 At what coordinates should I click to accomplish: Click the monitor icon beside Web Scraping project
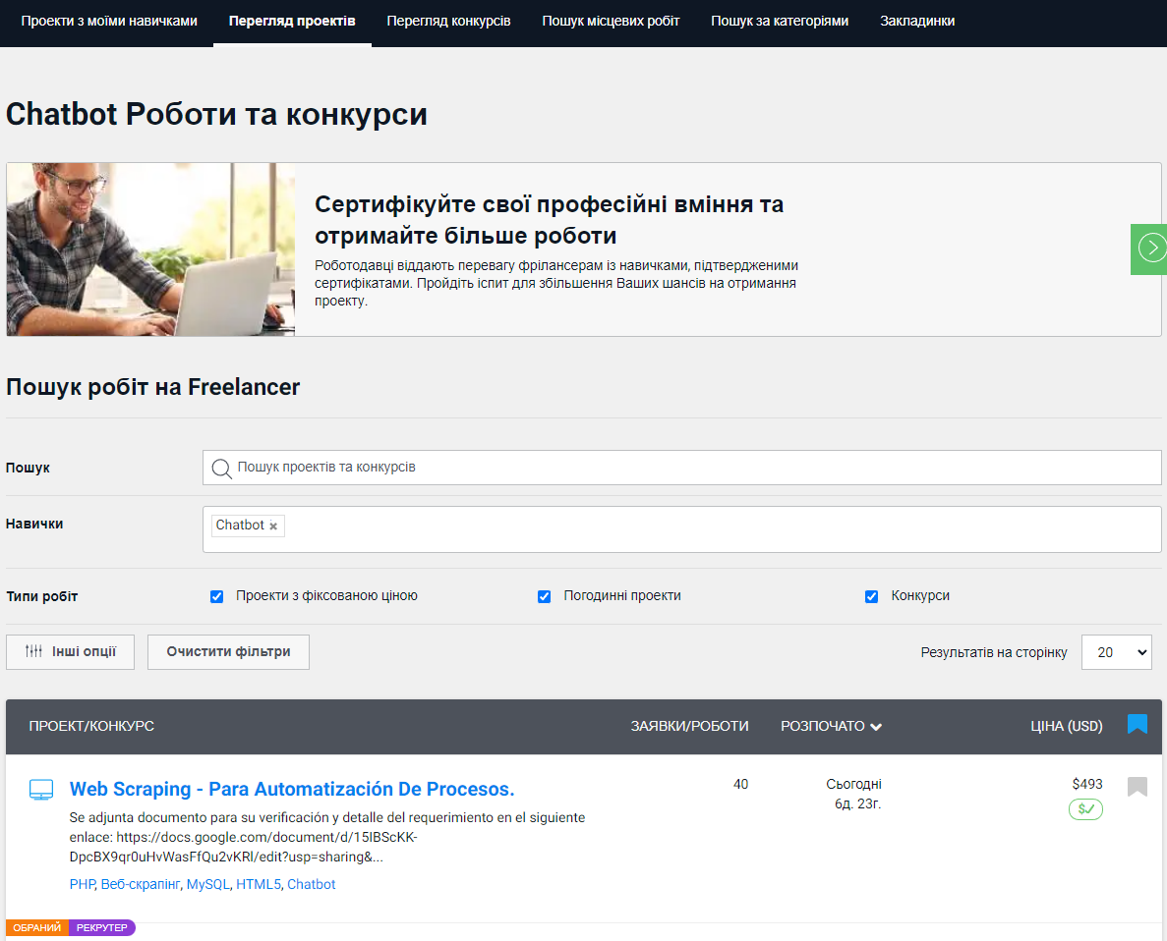41,790
